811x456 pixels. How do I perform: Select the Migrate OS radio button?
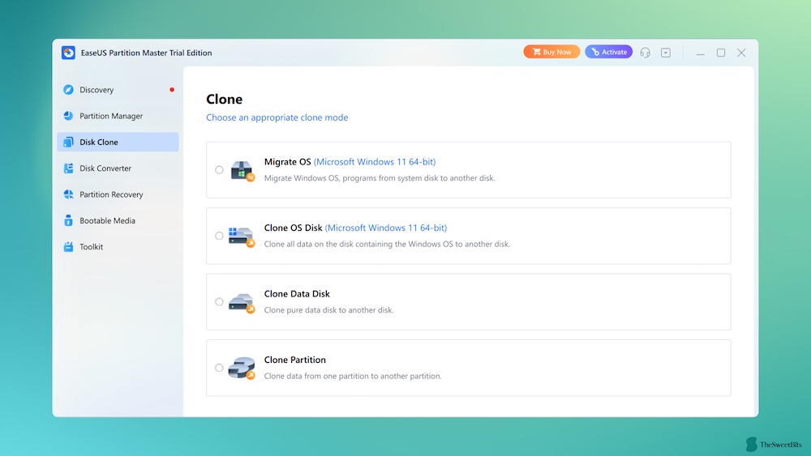pyautogui.click(x=219, y=170)
